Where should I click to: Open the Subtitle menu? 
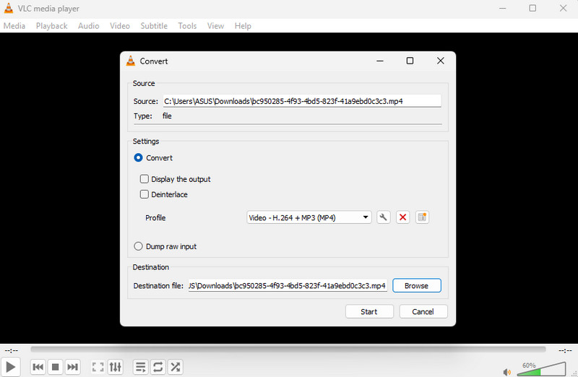tap(154, 26)
